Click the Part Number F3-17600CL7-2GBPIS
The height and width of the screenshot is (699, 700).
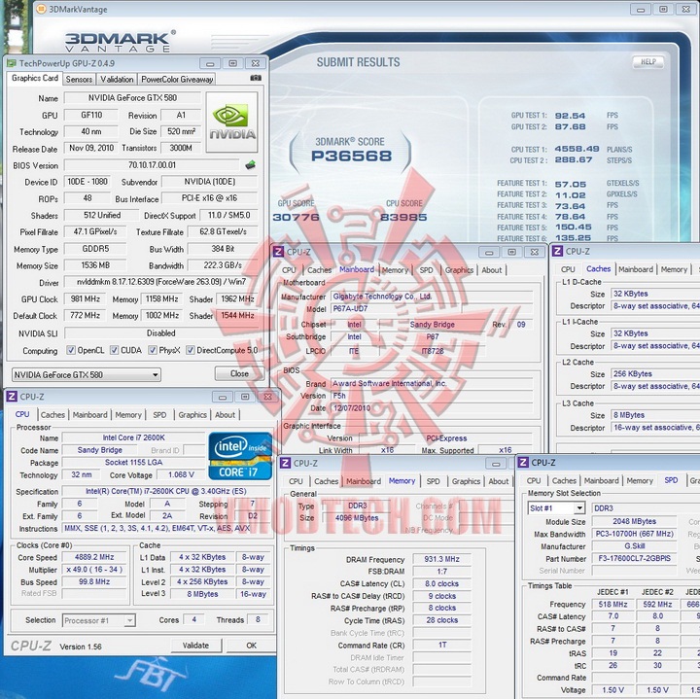634,558
